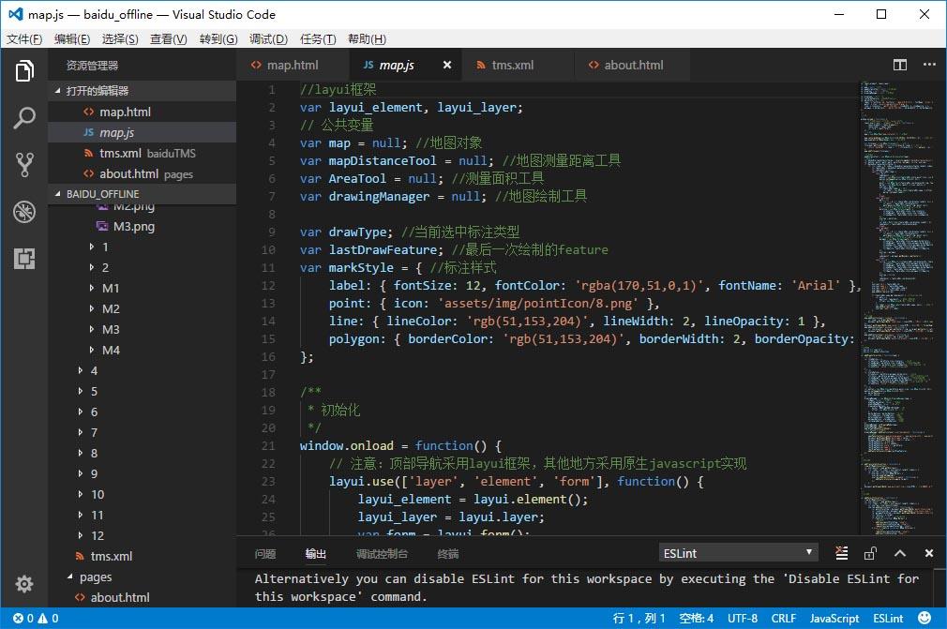Open about.html pages in open editors
Screen dimensions: 947x629
coord(142,173)
